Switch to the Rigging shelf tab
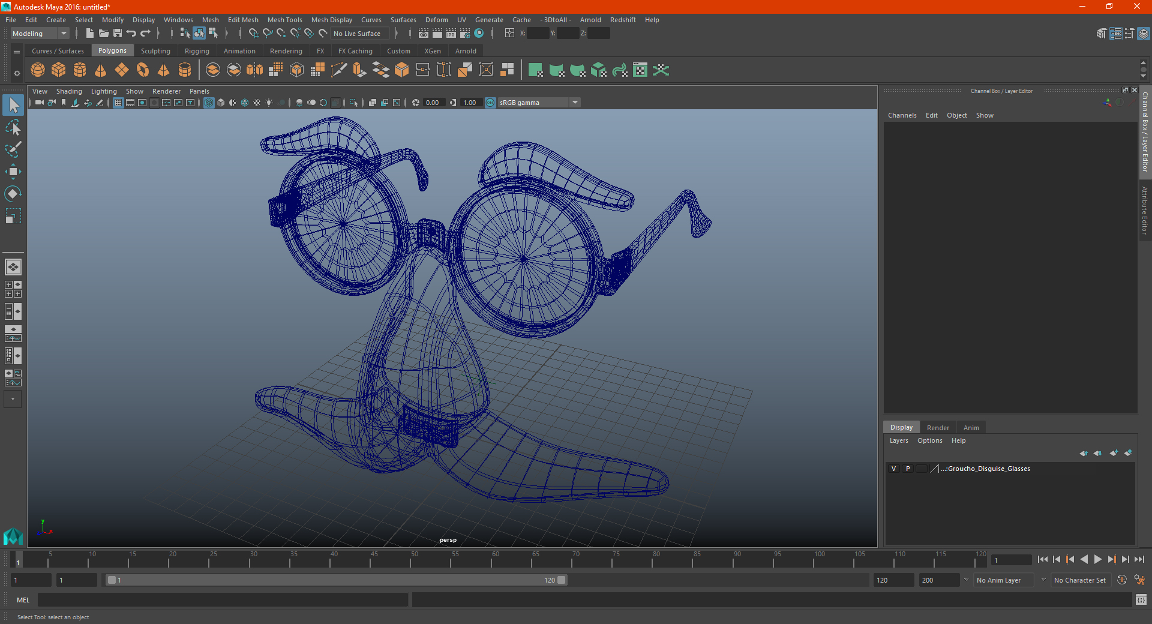 click(x=197, y=51)
